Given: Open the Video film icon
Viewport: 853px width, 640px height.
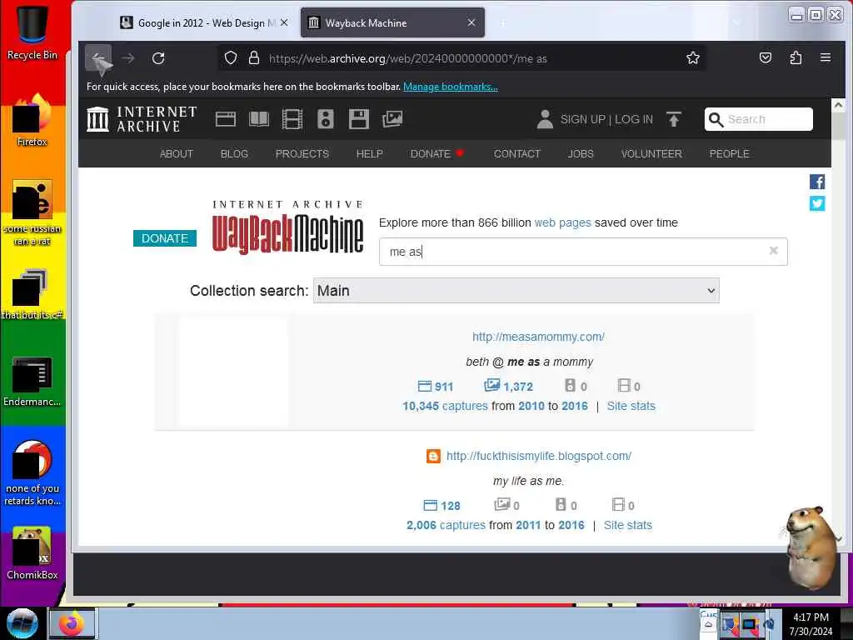Looking at the screenshot, I should pos(292,119).
